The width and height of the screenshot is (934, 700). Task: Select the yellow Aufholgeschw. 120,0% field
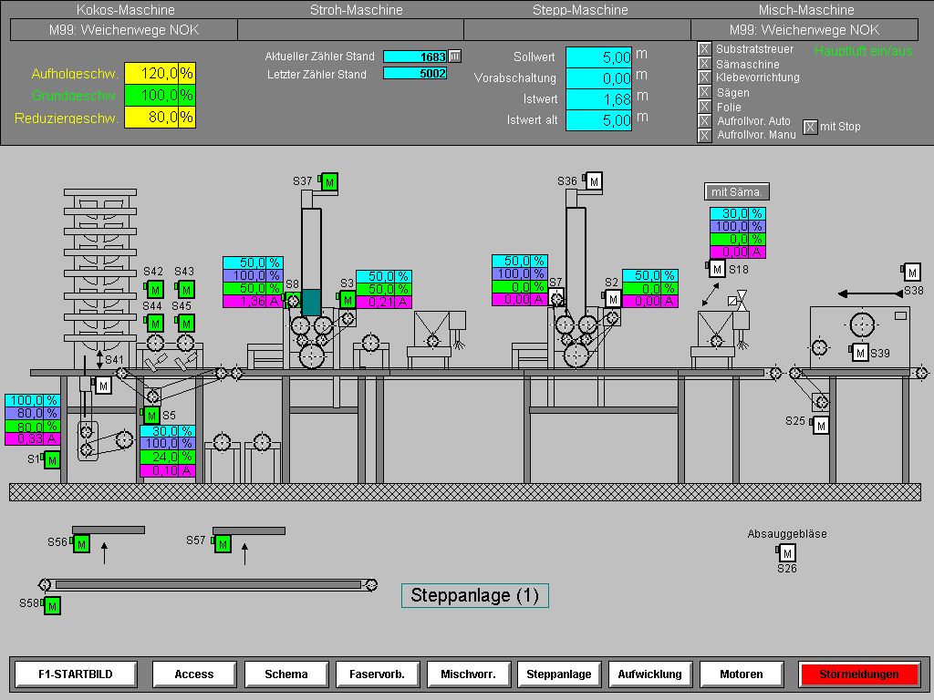151,73
